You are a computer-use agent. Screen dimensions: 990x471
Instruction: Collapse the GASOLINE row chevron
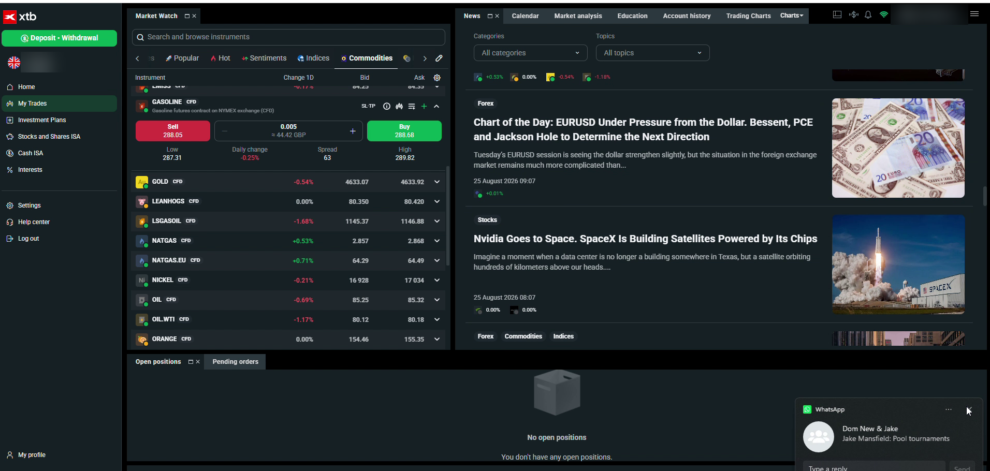pos(436,106)
